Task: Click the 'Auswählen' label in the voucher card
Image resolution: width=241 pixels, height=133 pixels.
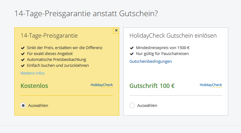Action: [147, 106]
